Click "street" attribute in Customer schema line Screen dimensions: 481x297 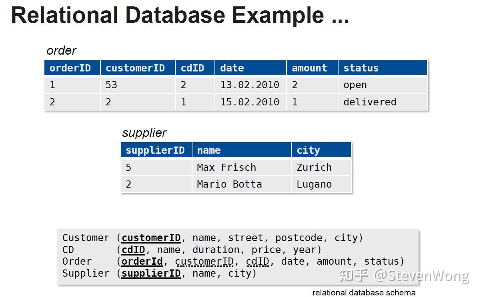[245, 238]
